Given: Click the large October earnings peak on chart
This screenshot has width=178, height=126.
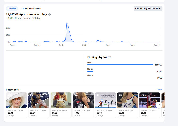Looking at the screenshot, I should coord(67,24).
